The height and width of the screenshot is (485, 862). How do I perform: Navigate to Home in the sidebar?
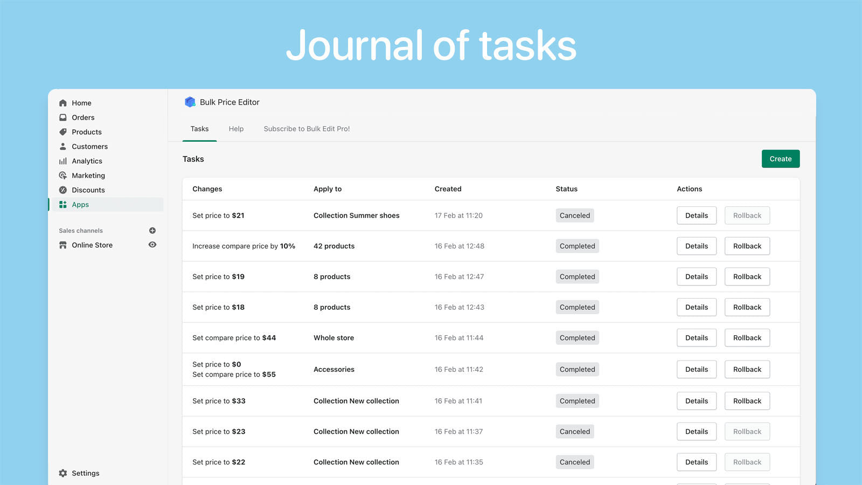pos(81,102)
